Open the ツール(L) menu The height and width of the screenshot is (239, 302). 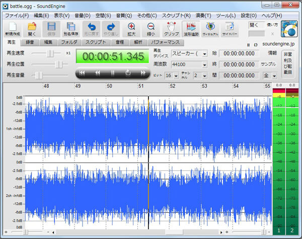click(x=225, y=16)
